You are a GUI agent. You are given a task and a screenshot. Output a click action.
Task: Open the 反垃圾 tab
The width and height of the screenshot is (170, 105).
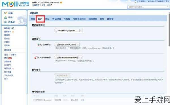click(x=67, y=19)
